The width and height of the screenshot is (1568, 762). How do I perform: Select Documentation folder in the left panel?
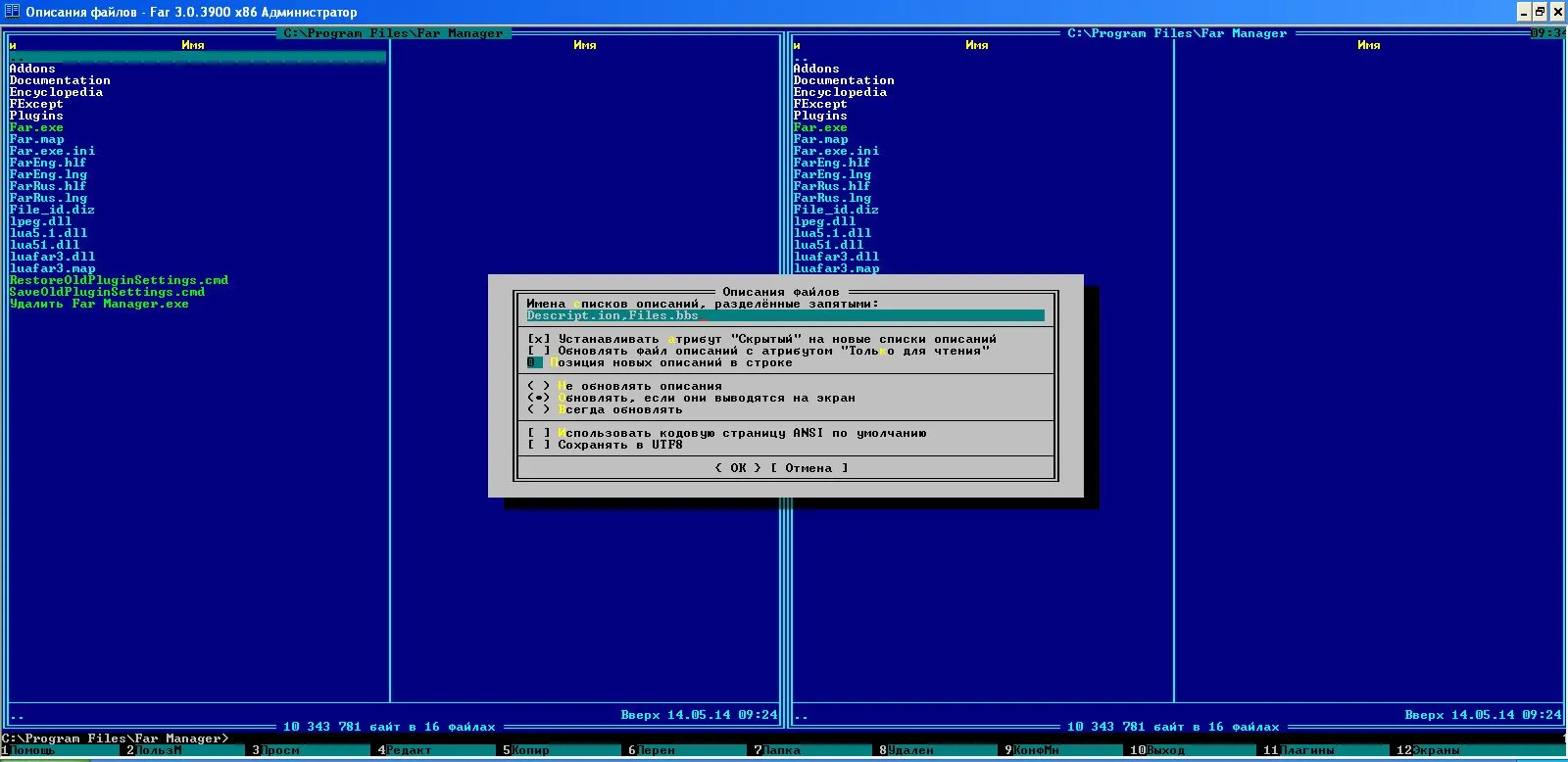tap(60, 80)
